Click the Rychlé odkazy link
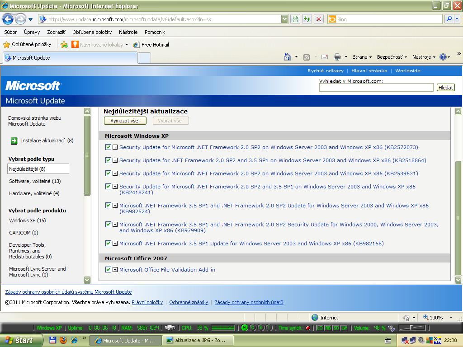The height and width of the screenshot is (347, 463). click(x=326, y=71)
